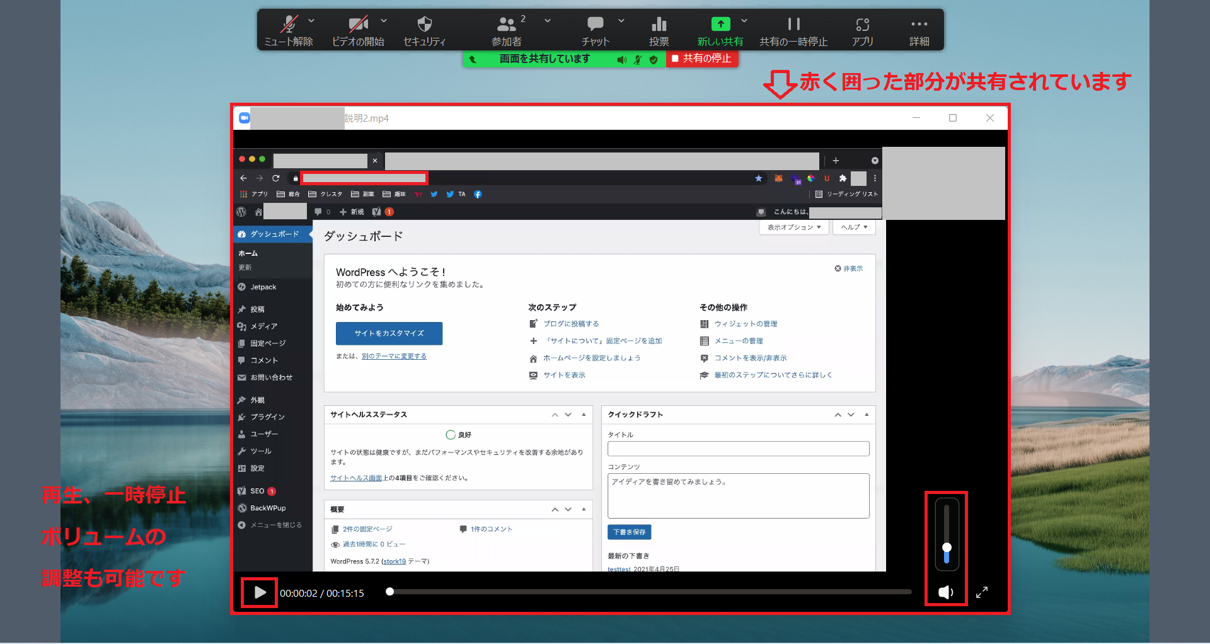Stop sharing the screen

(701, 59)
